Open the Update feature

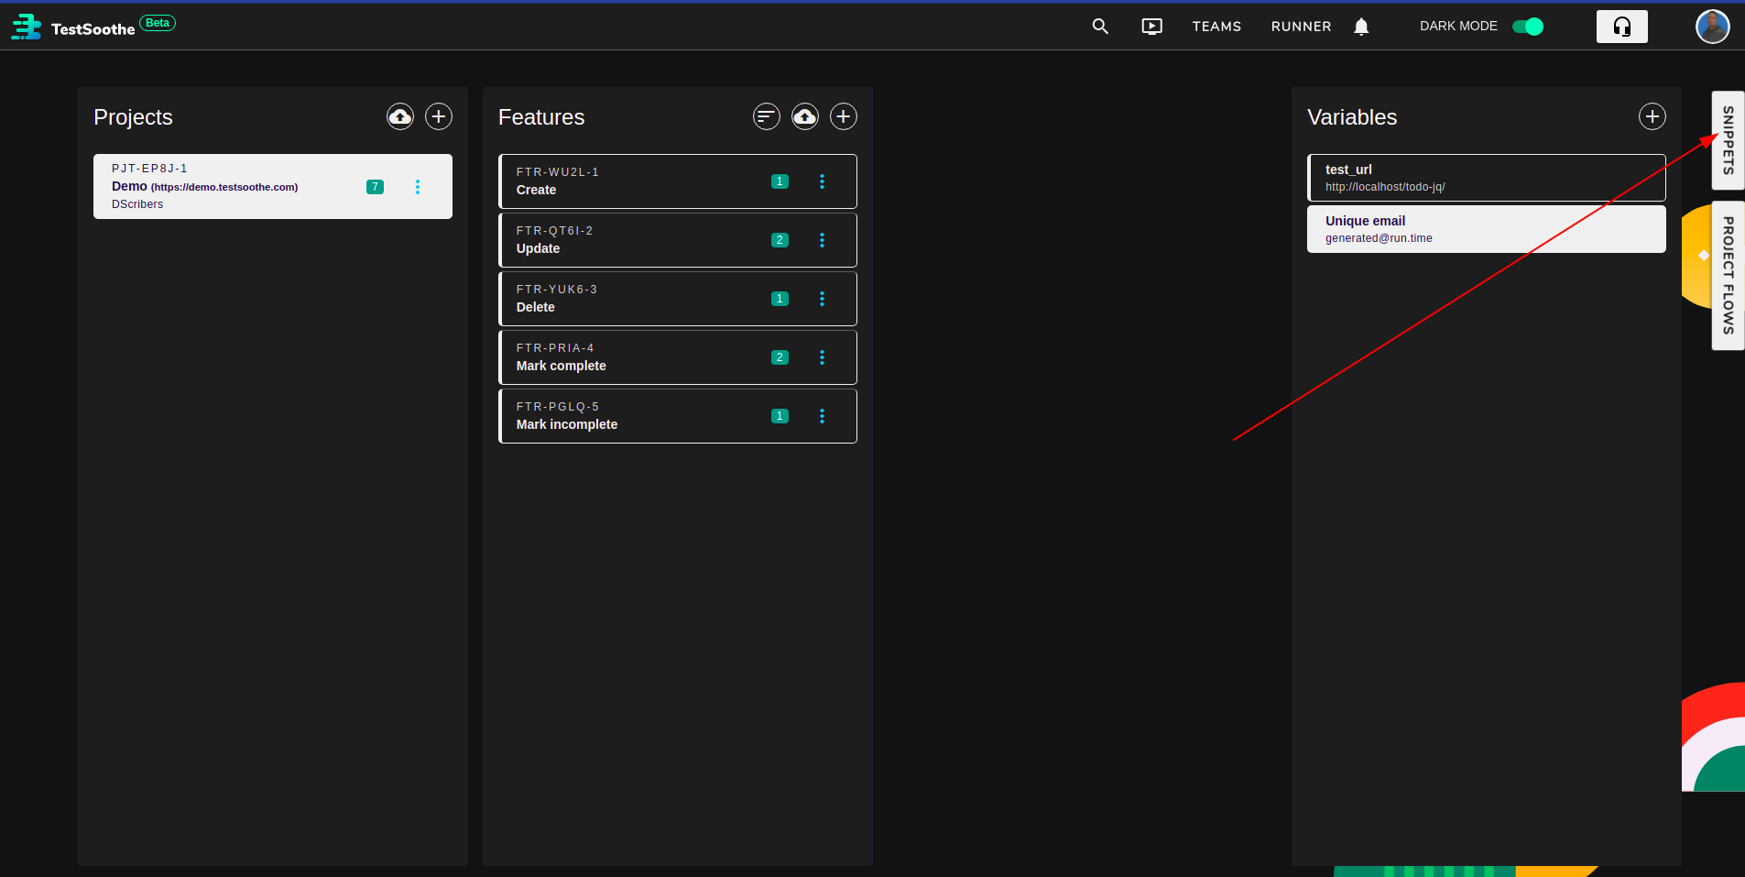(678, 240)
